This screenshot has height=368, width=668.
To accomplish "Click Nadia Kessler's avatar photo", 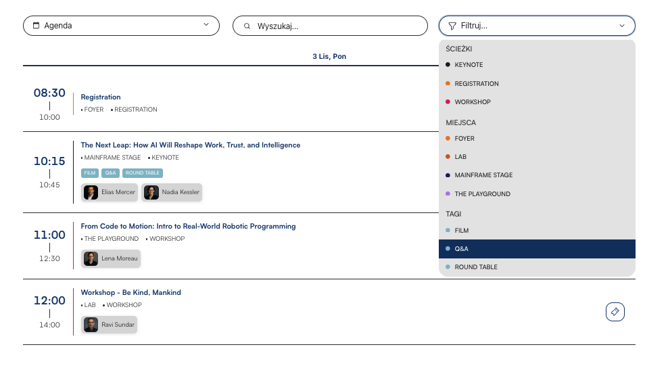I will click(x=151, y=192).
